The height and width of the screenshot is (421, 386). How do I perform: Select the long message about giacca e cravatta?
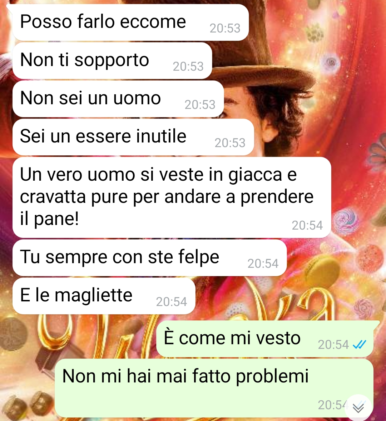tap(172, 197)
